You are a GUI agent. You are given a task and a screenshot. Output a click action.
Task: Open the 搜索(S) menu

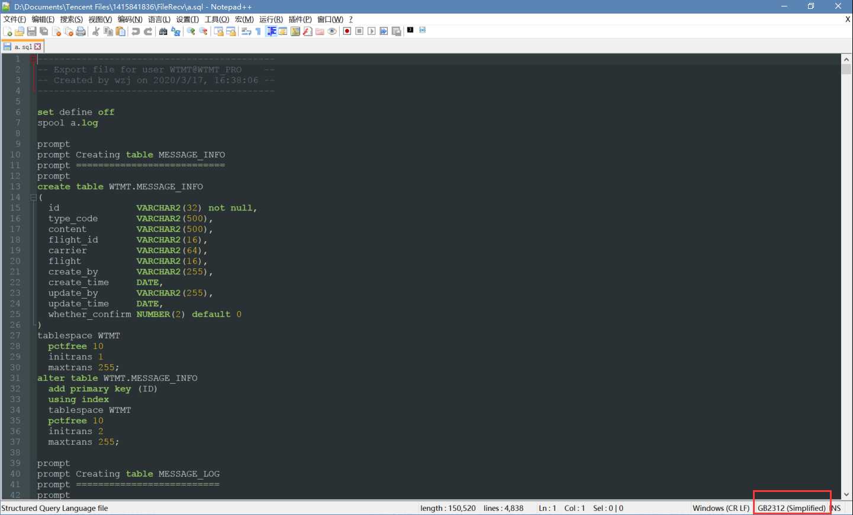71,20
